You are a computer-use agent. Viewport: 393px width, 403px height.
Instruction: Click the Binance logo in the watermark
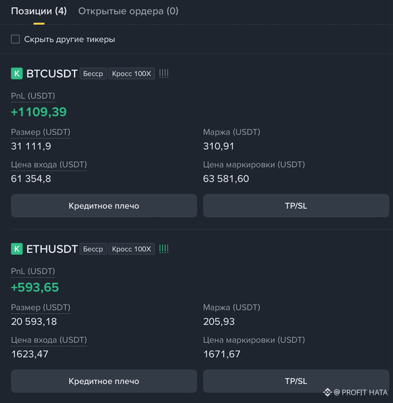[327, 392]
